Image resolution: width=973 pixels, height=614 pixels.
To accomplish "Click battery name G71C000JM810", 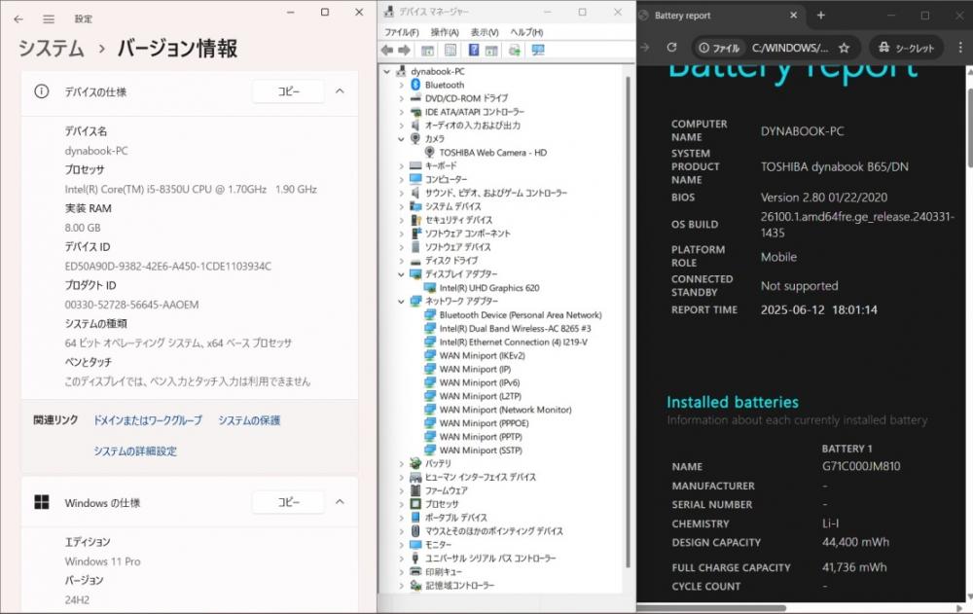I will pos(861,466).
